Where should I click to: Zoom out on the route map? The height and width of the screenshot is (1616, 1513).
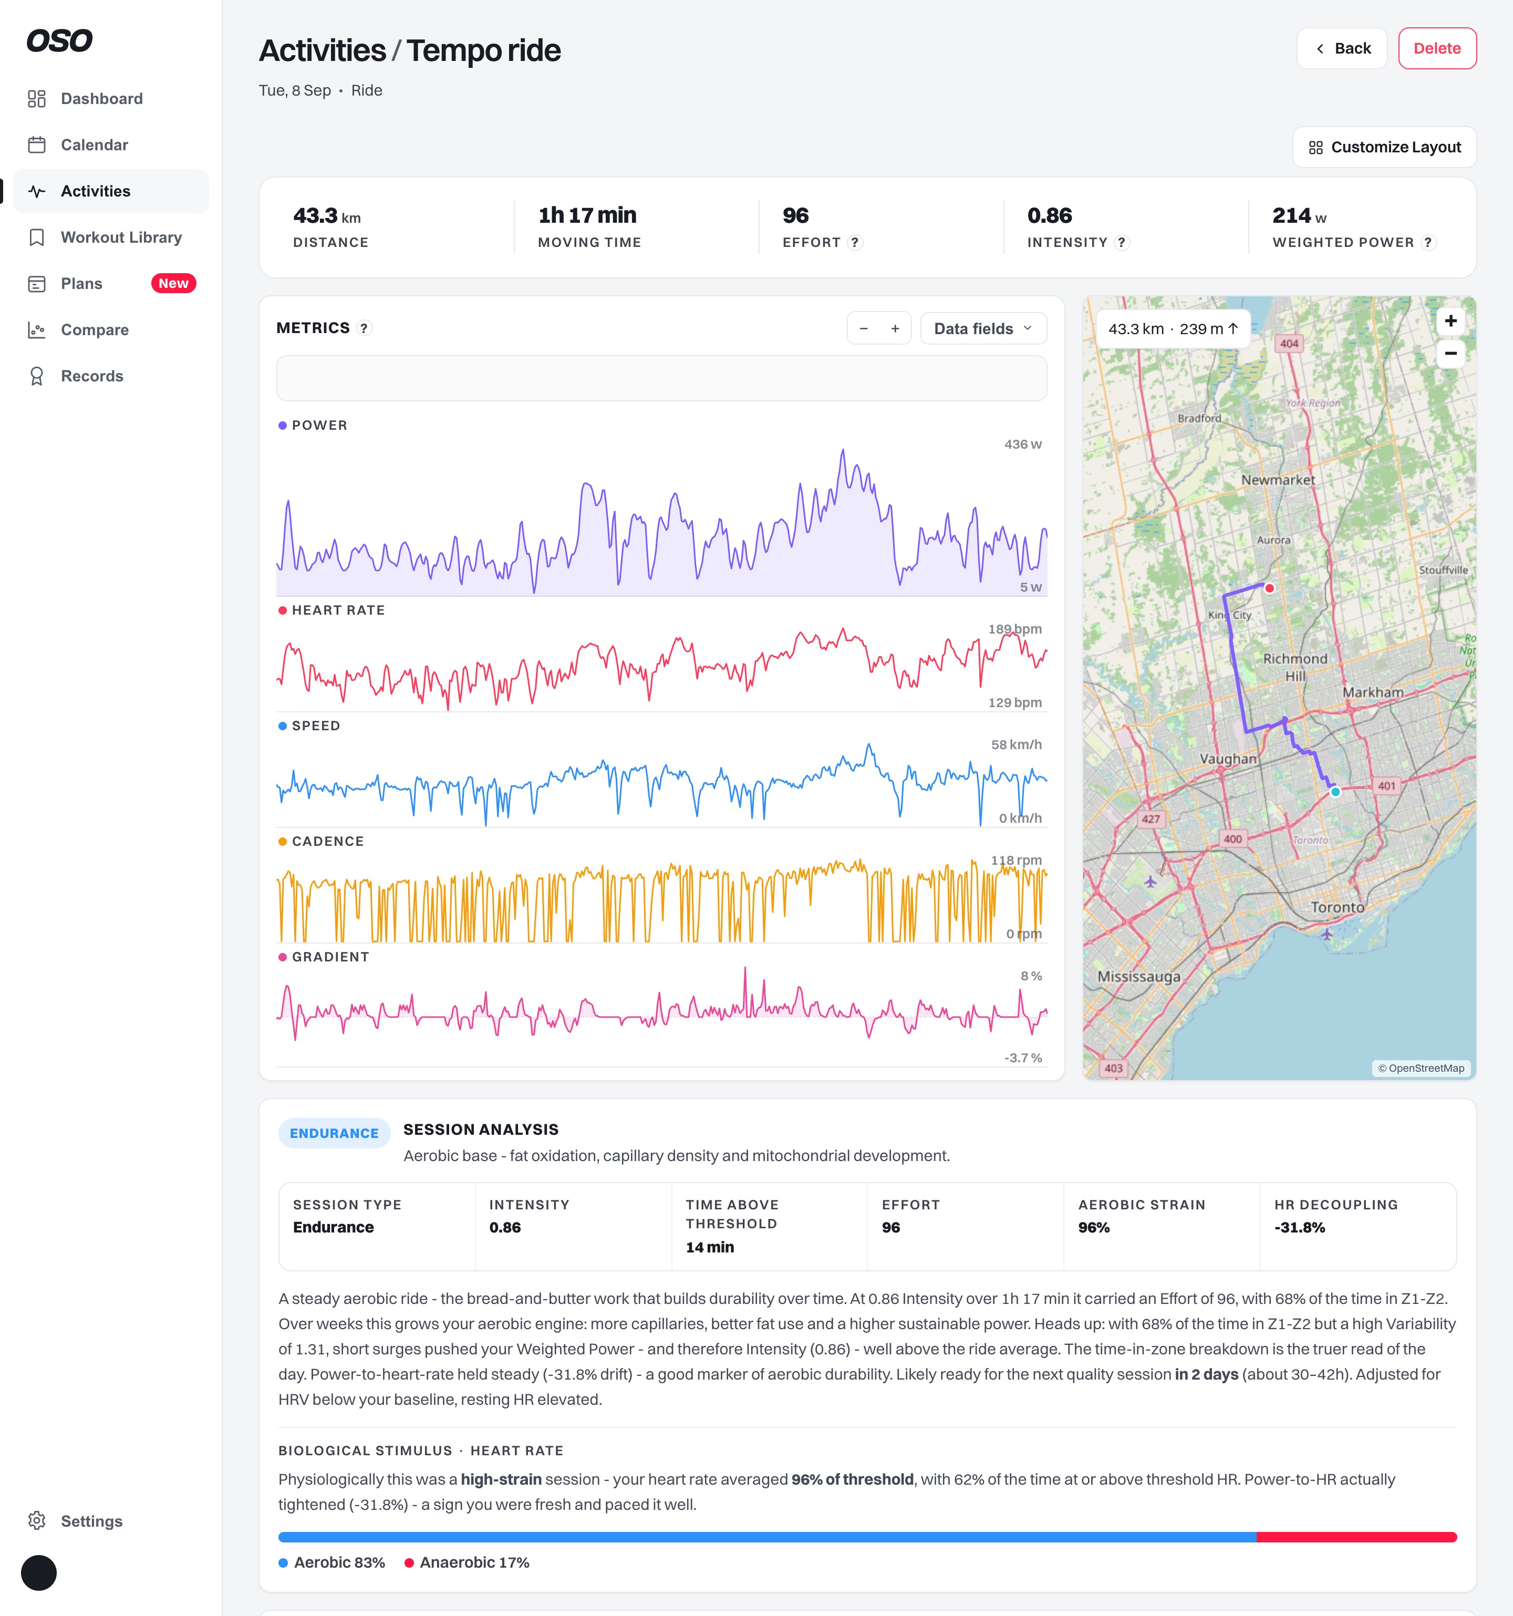pyautogui.click(x=1450, y=354)
